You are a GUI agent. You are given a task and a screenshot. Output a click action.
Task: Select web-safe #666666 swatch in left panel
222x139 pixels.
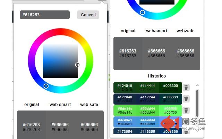[89, 125]
